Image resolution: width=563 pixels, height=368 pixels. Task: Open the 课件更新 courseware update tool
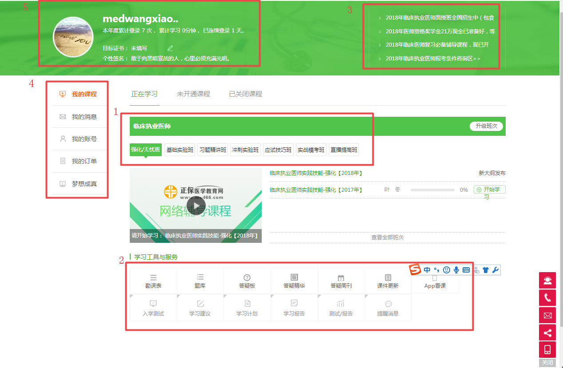coord(388,281)
